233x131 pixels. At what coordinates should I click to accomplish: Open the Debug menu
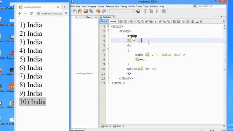pyautogui.click(x=124, y=7)
